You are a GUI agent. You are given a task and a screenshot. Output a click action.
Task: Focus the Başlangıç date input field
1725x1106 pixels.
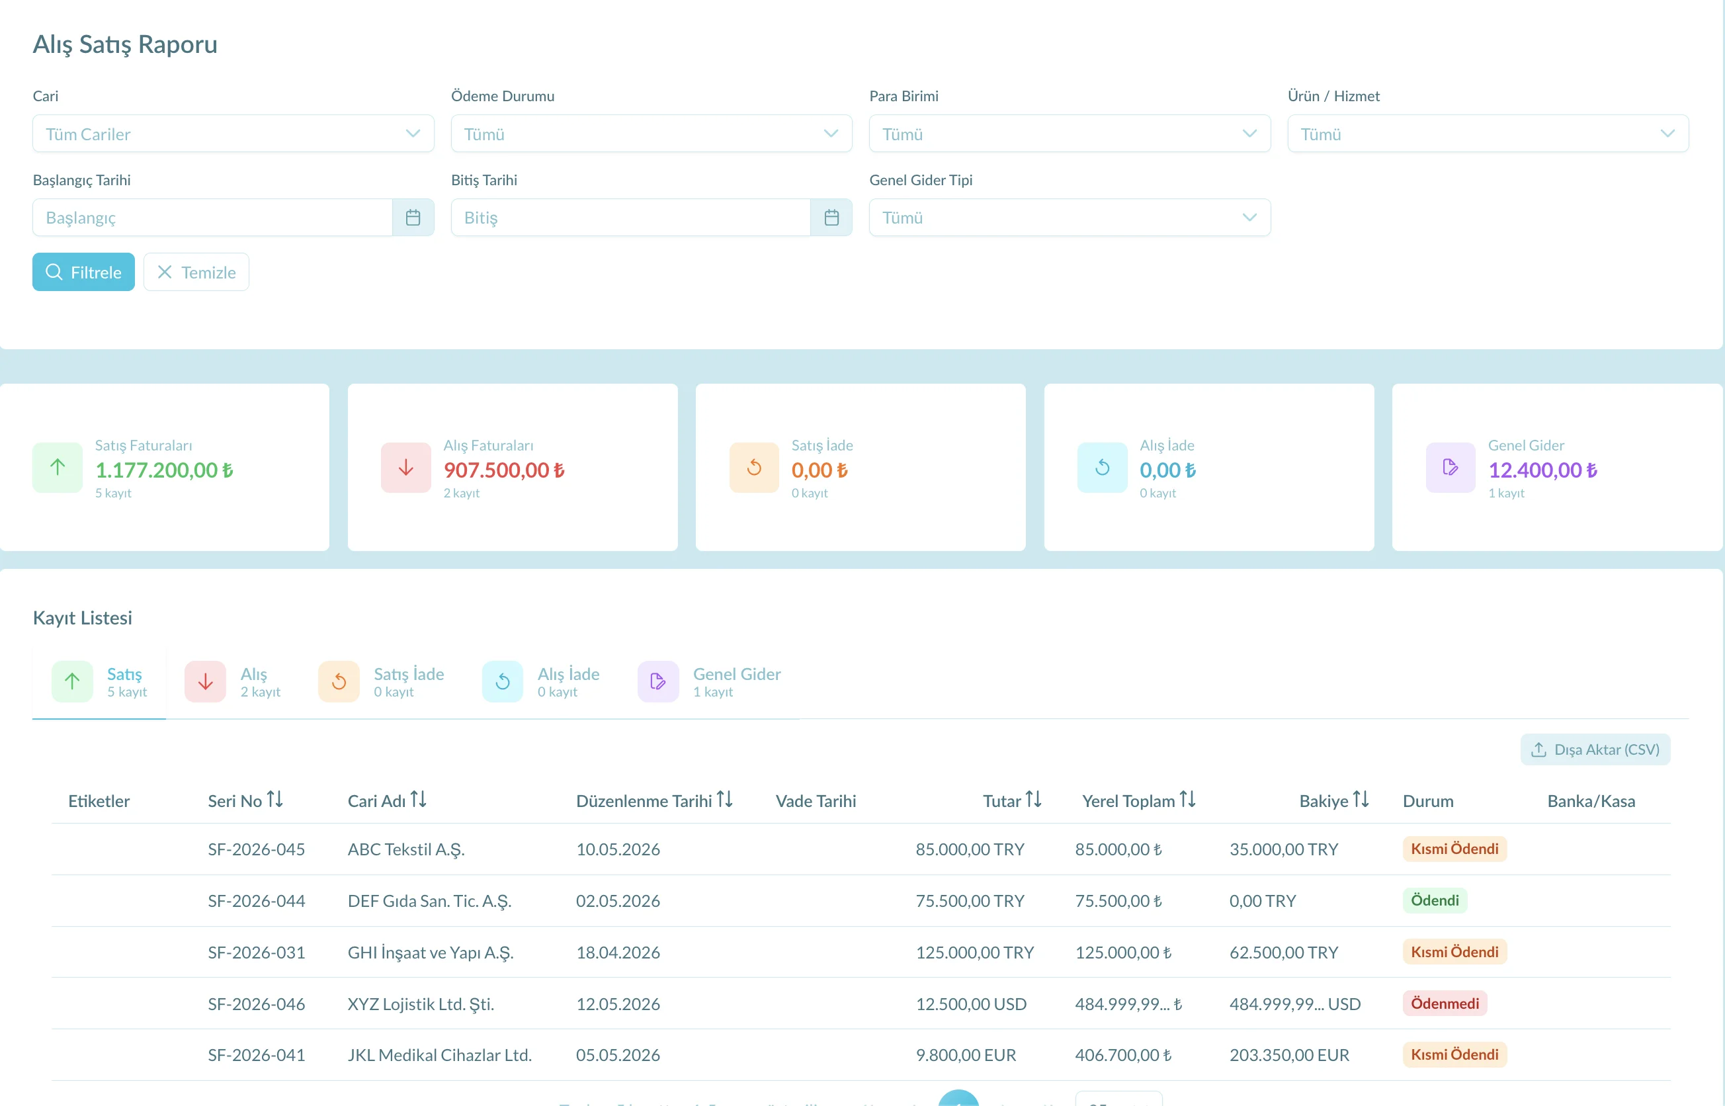[212, 218]
